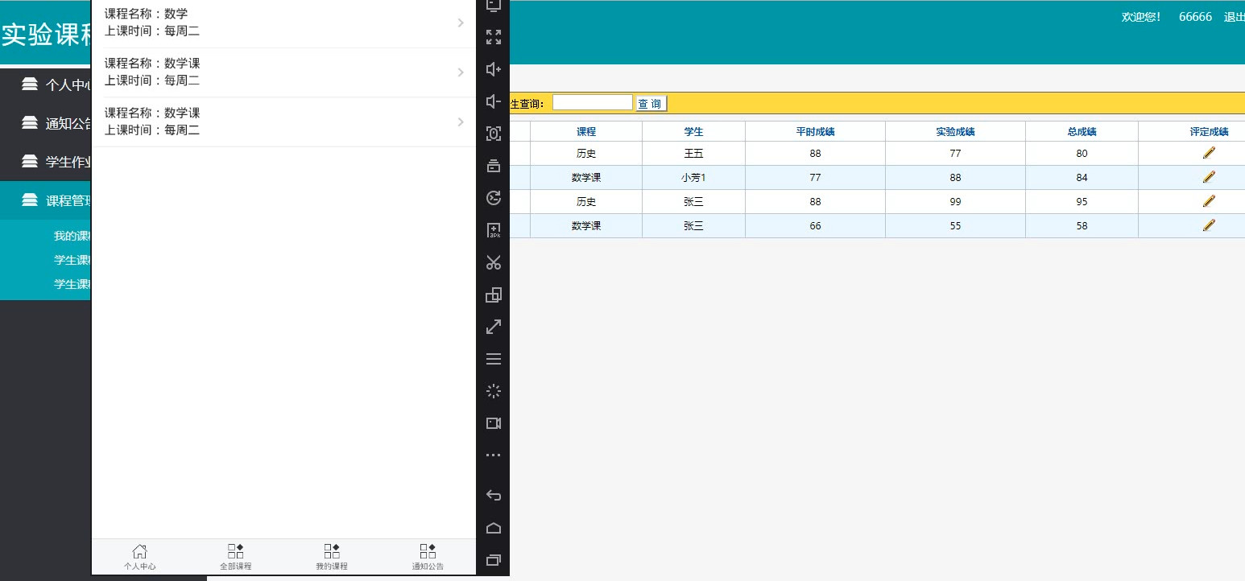Click total score 84 in 小芳1 row
Screen dimensions: 1245x581
[x=1082, y=178]
